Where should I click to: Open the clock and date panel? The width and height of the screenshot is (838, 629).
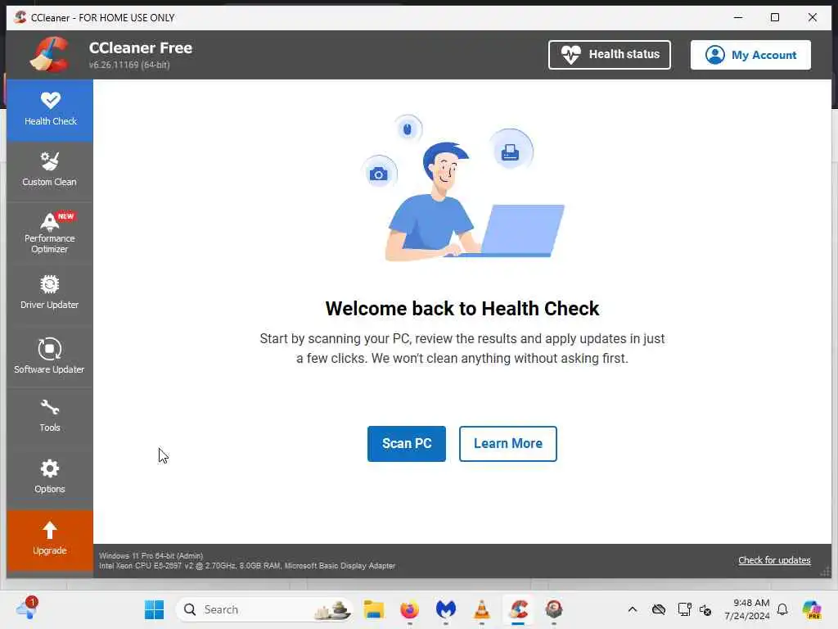pyautogui.click(x=747, y=609)
